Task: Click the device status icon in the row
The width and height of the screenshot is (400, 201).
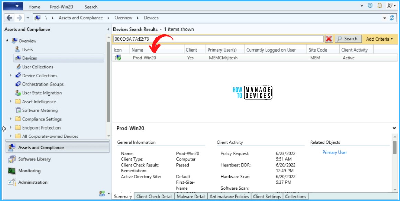Action: [118, 58]
